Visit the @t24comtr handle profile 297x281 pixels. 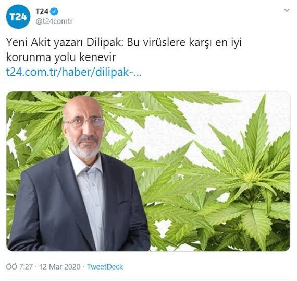54,21
